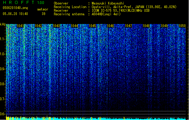Click the 1048 time marker

(146, 26)
